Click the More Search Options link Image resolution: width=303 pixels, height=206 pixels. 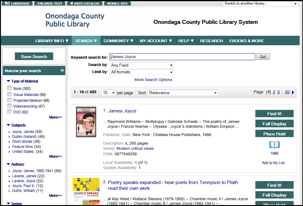tap(153, 80)
